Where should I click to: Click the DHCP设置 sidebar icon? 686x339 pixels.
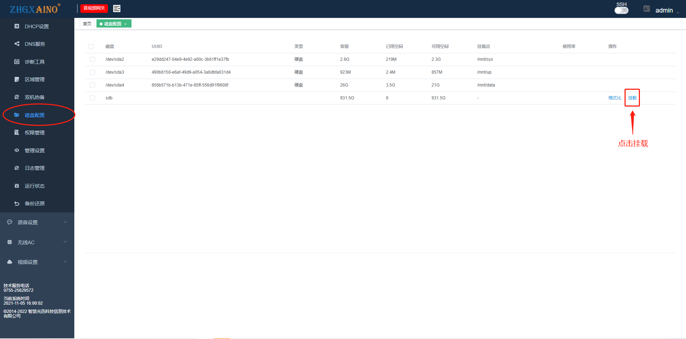[x=17, y=26]
